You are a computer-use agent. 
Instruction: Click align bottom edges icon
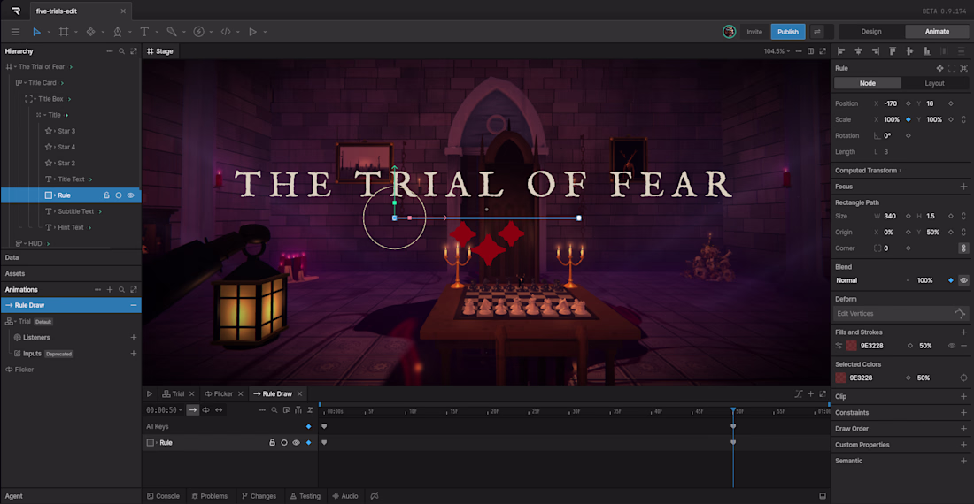pyautogui.click(x=927, y=51)
